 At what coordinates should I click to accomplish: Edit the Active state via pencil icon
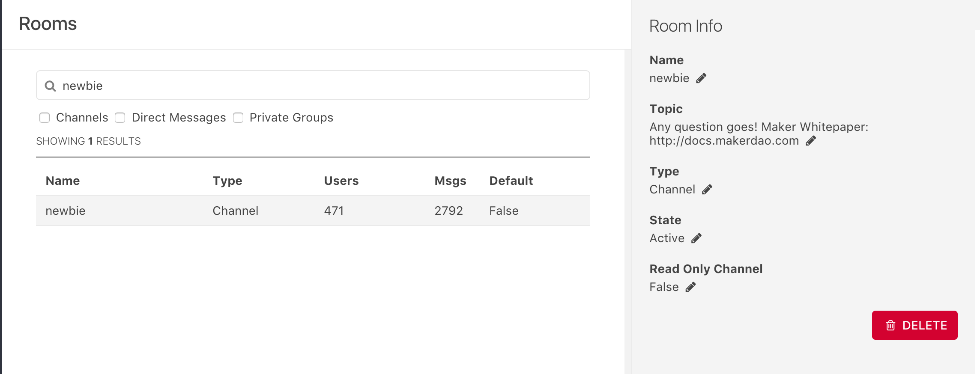point(696,238)
